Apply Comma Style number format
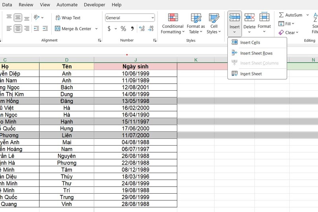 132,29
